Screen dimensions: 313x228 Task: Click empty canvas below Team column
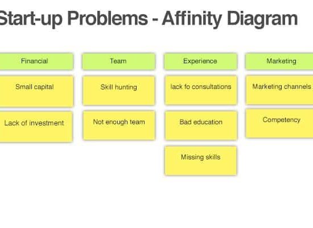pyautogui.click(x=119, y=176)
